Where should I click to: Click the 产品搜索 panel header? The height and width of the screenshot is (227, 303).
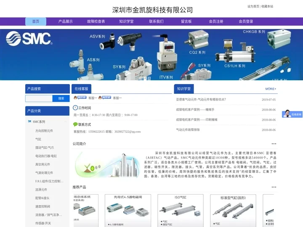[47, 89]
